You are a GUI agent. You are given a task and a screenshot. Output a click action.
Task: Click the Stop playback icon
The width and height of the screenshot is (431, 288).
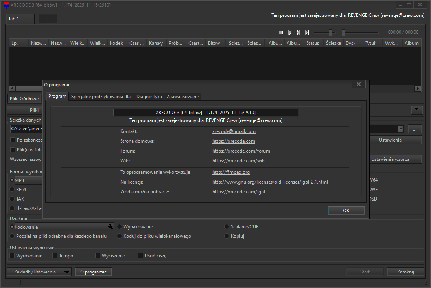pyautogui.click(x=281, y=32)
